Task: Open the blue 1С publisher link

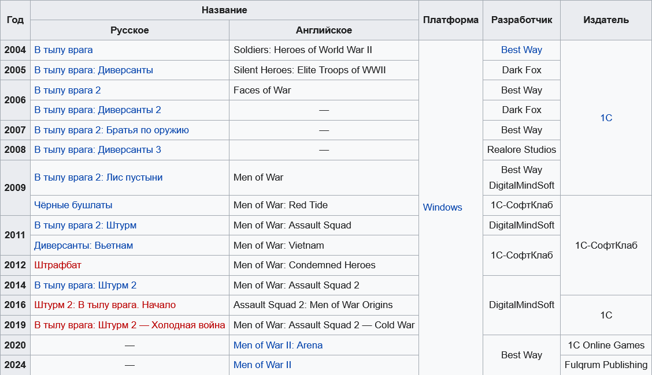Action: pyautogui.click(x=606, y=118)
